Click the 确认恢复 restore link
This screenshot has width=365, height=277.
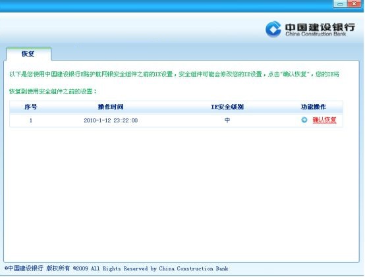pos(324,120)
